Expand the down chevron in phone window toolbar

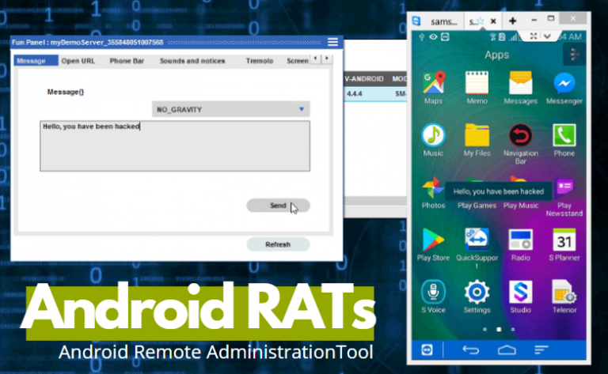coord(547,36)
